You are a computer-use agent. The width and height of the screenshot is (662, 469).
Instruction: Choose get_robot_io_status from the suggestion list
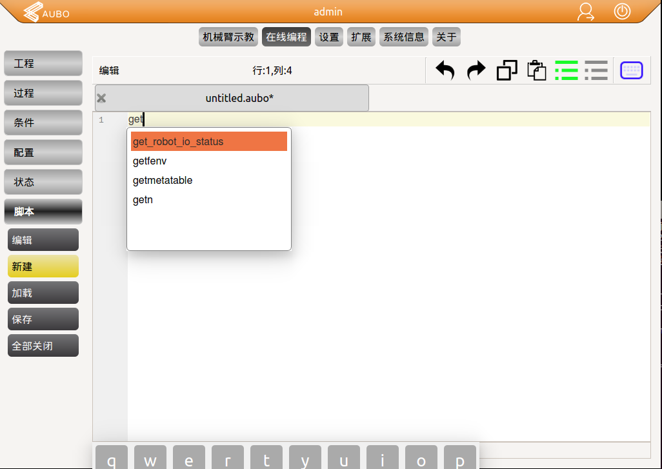click(178, 141)
